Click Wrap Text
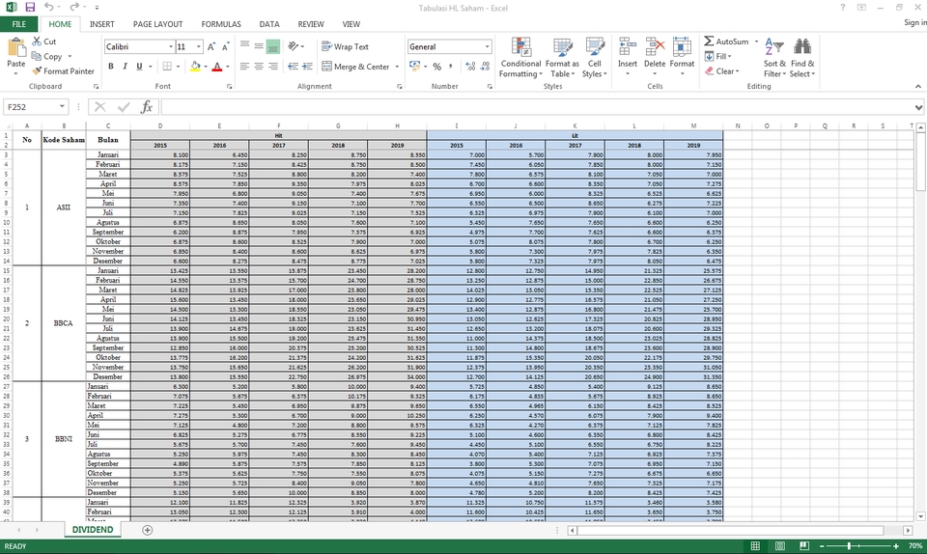927x554 pixels. 345,46
